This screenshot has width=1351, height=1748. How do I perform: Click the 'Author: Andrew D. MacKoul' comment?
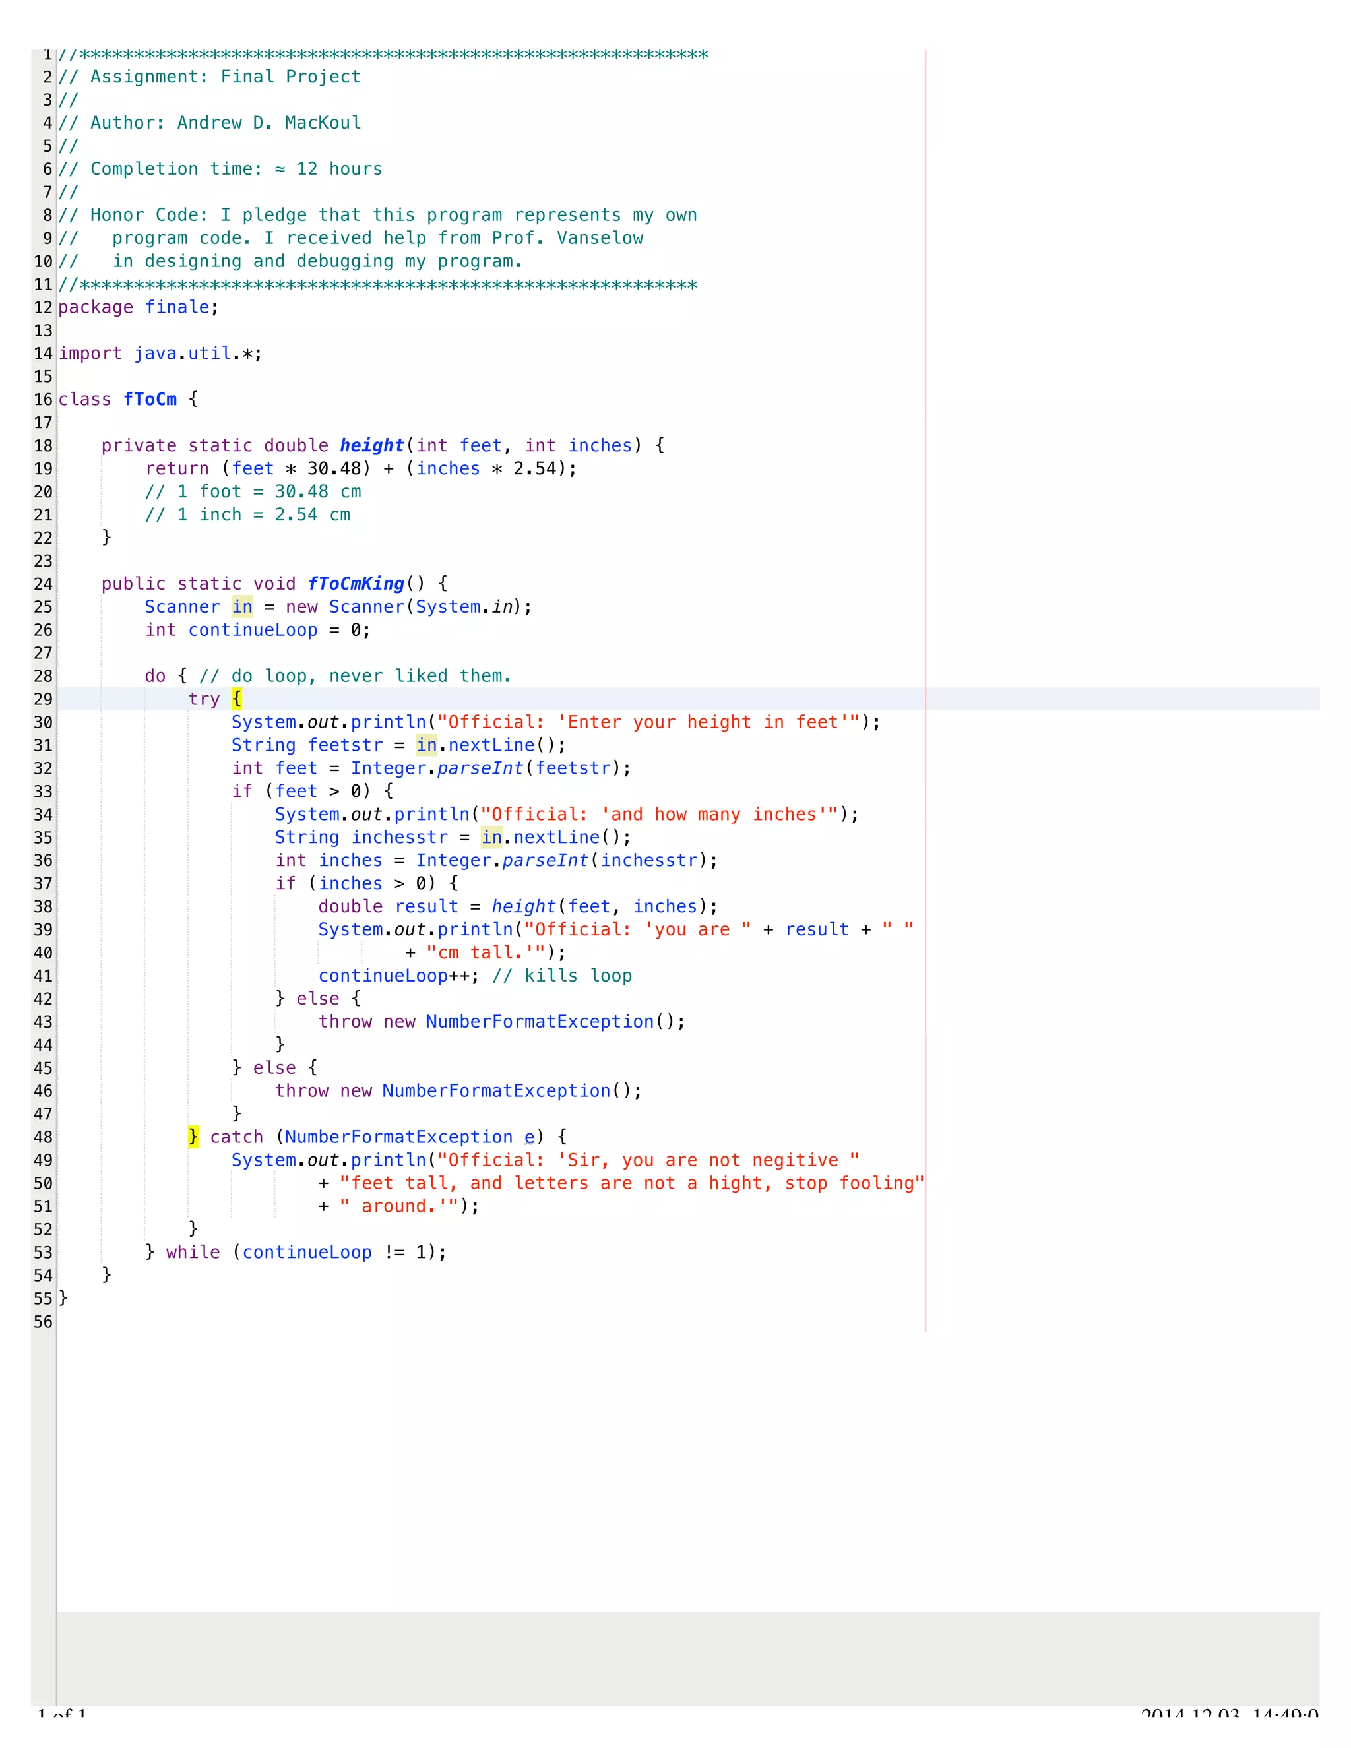coord(210,123)
